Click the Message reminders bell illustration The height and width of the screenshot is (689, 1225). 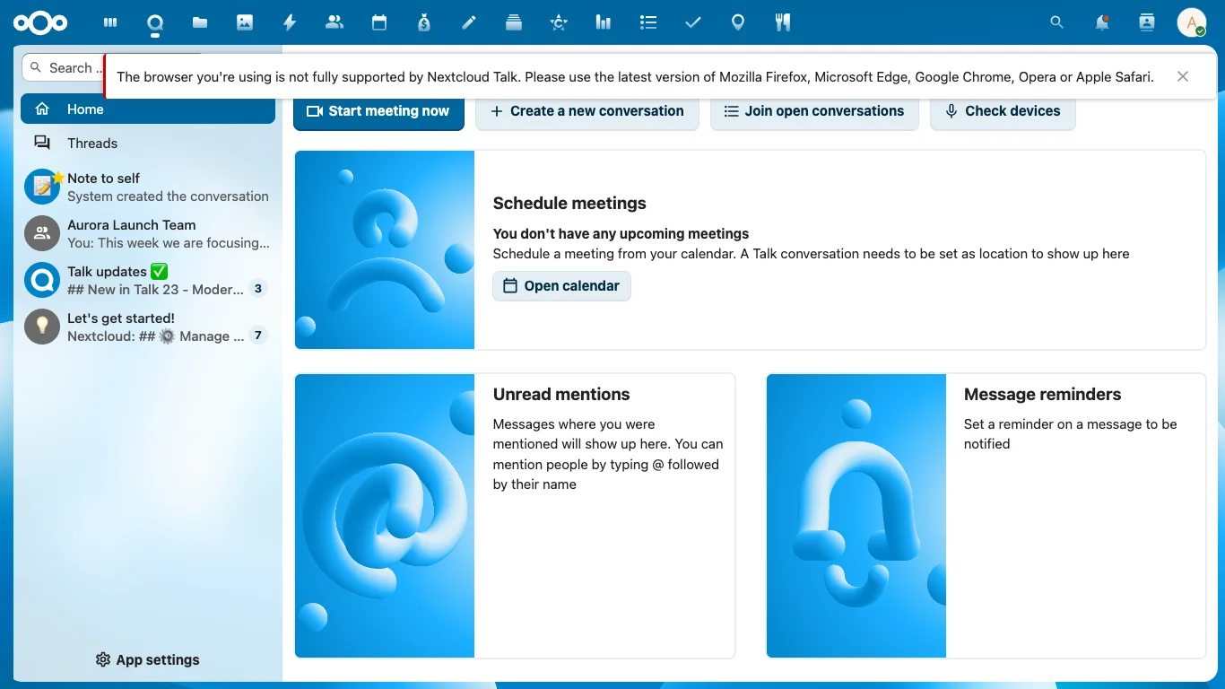(x=856, y=516)
